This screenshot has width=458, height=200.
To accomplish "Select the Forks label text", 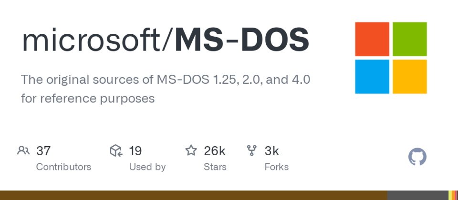I will coord(276,167).
